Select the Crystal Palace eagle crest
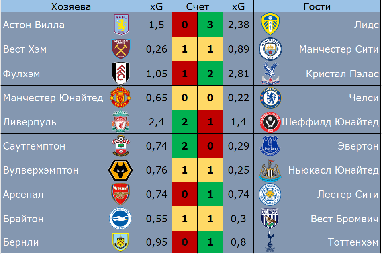Viewport: 382px width, 254px height. tap(270, 74)
